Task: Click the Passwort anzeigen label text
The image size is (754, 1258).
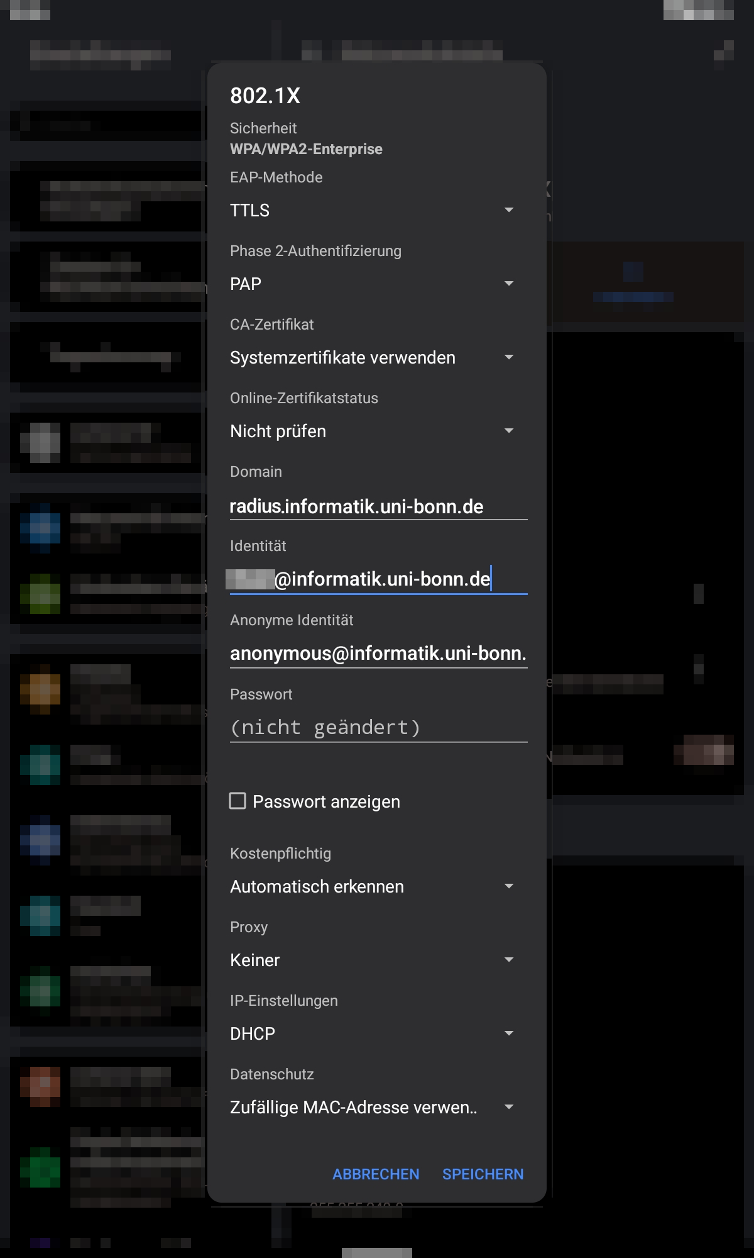Action: click(326, 801)
